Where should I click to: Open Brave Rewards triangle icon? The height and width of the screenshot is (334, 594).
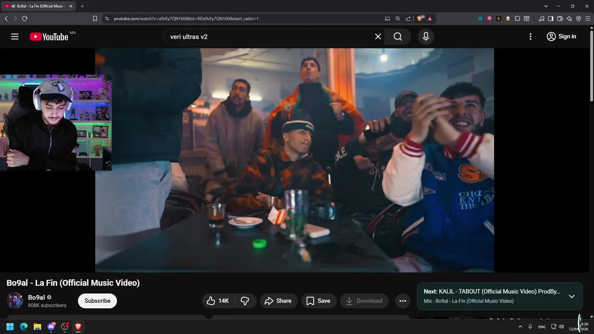coord(430,19)
